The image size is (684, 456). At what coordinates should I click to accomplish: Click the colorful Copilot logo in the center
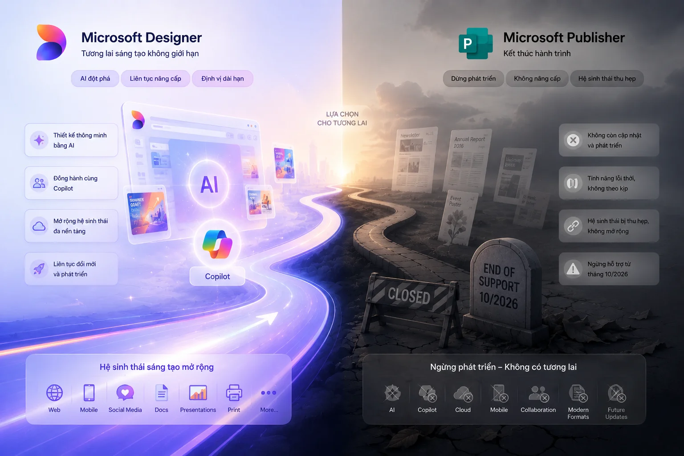(217, 244)
